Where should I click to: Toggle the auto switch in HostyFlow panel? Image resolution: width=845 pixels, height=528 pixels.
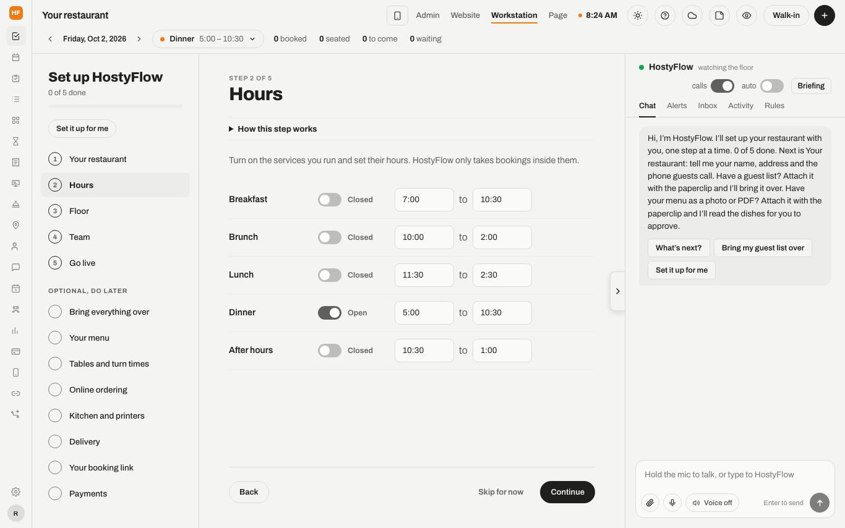pyautogui.click(x=772, y=86)
